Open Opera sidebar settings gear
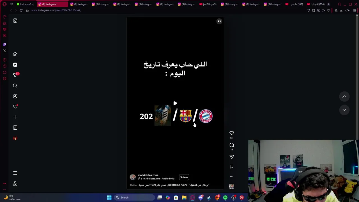This screenshot has width=359, height=202. point(4,79)
